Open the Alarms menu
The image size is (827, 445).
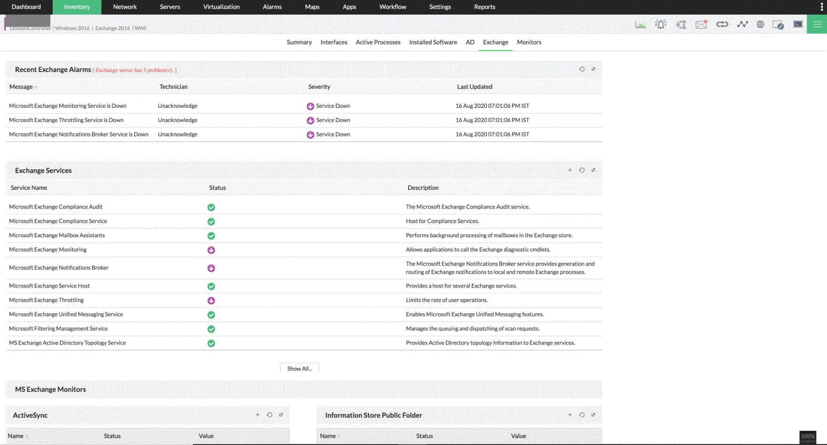tap(272, 7)
